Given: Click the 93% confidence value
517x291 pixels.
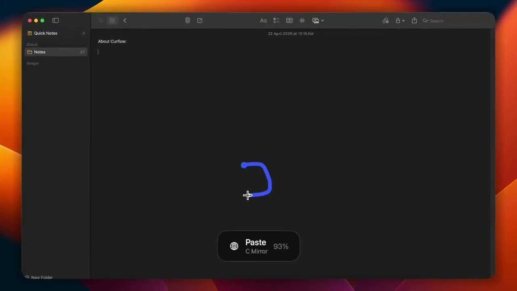Looking at the screenshot, I should point(281,246).
